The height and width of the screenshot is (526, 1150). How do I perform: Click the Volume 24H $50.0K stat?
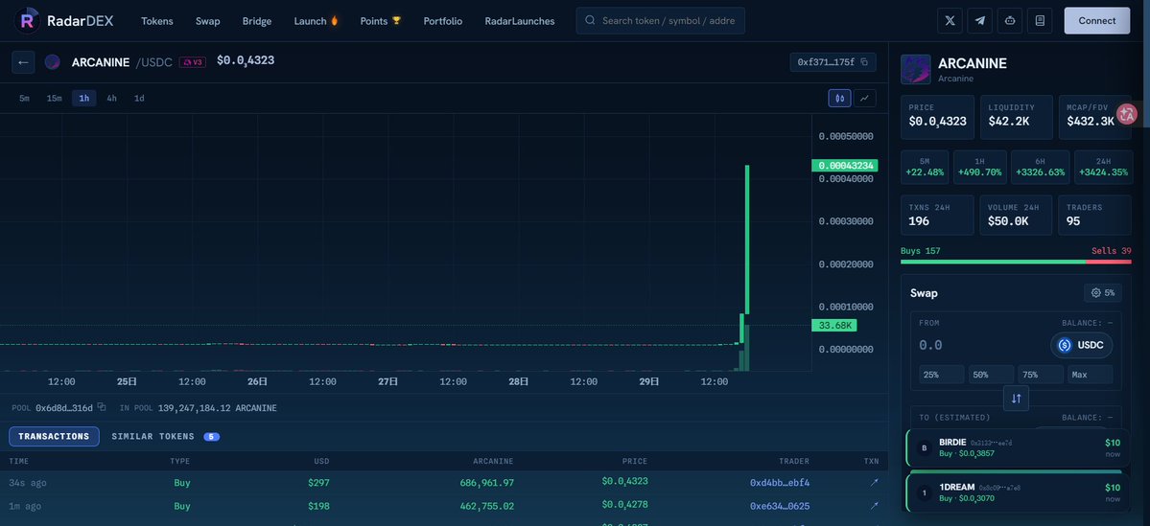(1016, 216)
